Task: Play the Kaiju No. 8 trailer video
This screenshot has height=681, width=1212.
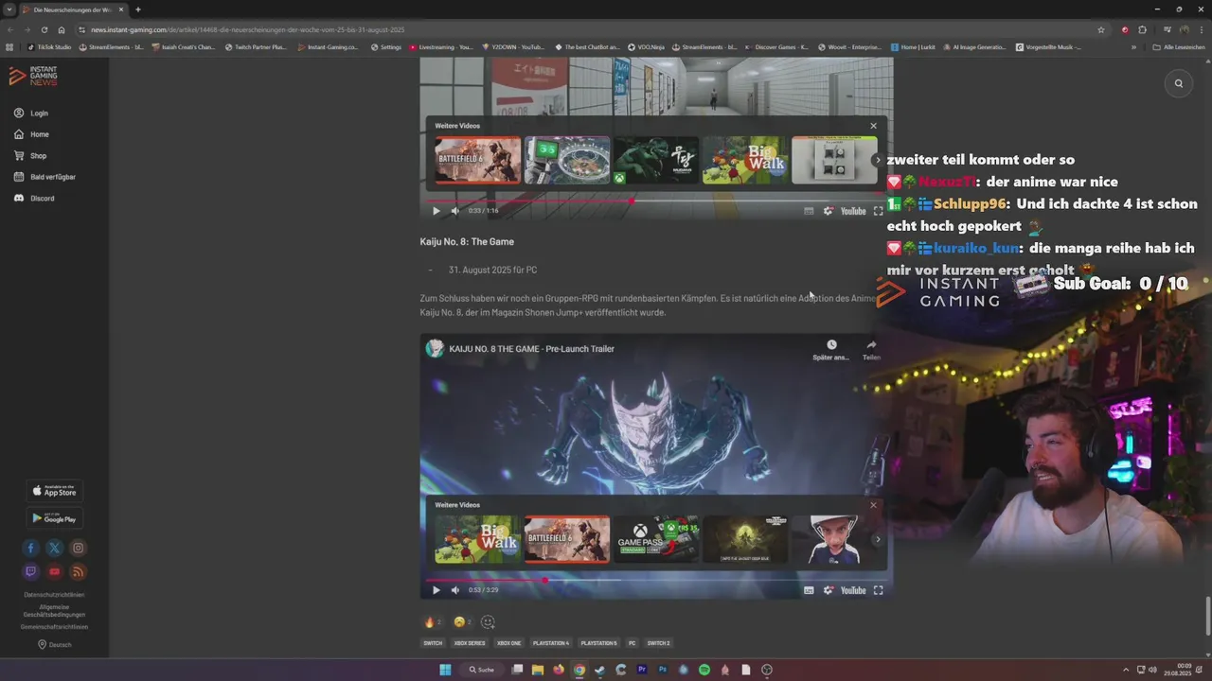Action: (436, 590)
